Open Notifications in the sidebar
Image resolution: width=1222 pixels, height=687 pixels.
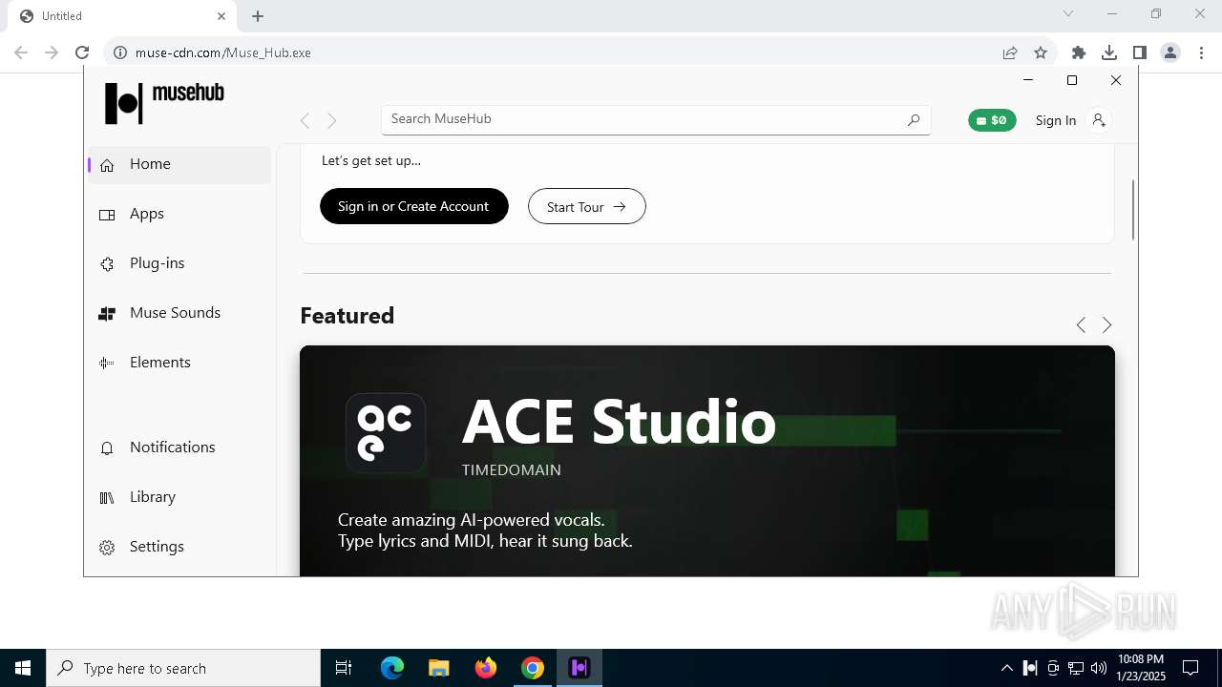[x=179, y=448]
